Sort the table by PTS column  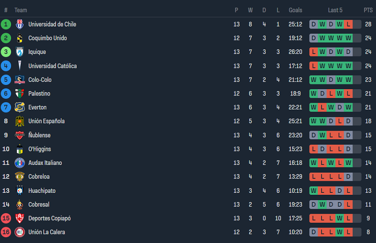tap(368, 10)
